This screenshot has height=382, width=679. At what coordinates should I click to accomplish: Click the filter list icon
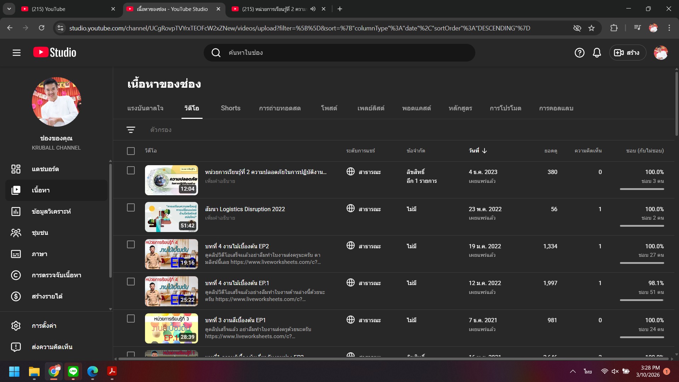131,130
